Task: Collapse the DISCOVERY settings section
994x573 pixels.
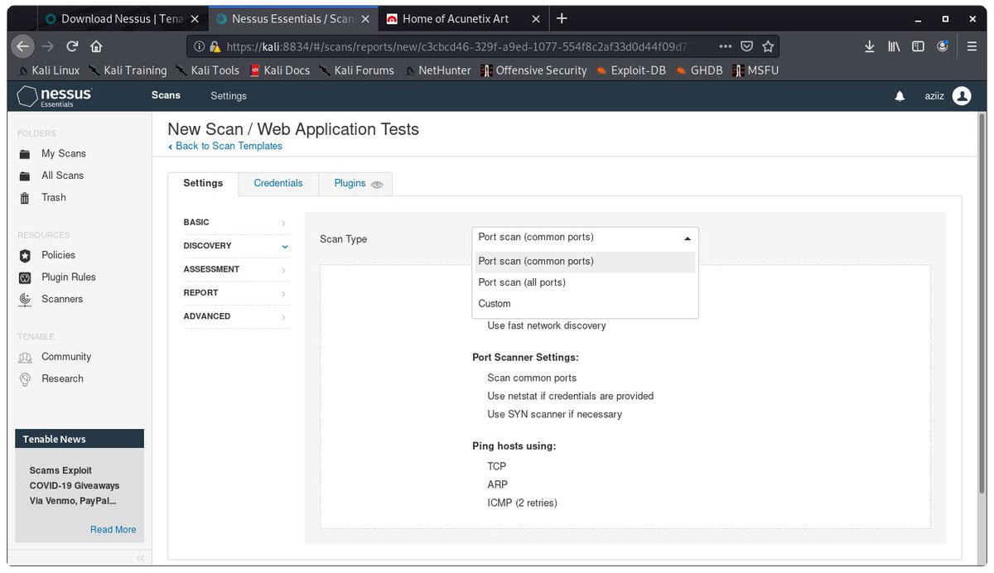Action: pyautogui.click(x=236, y=246)
